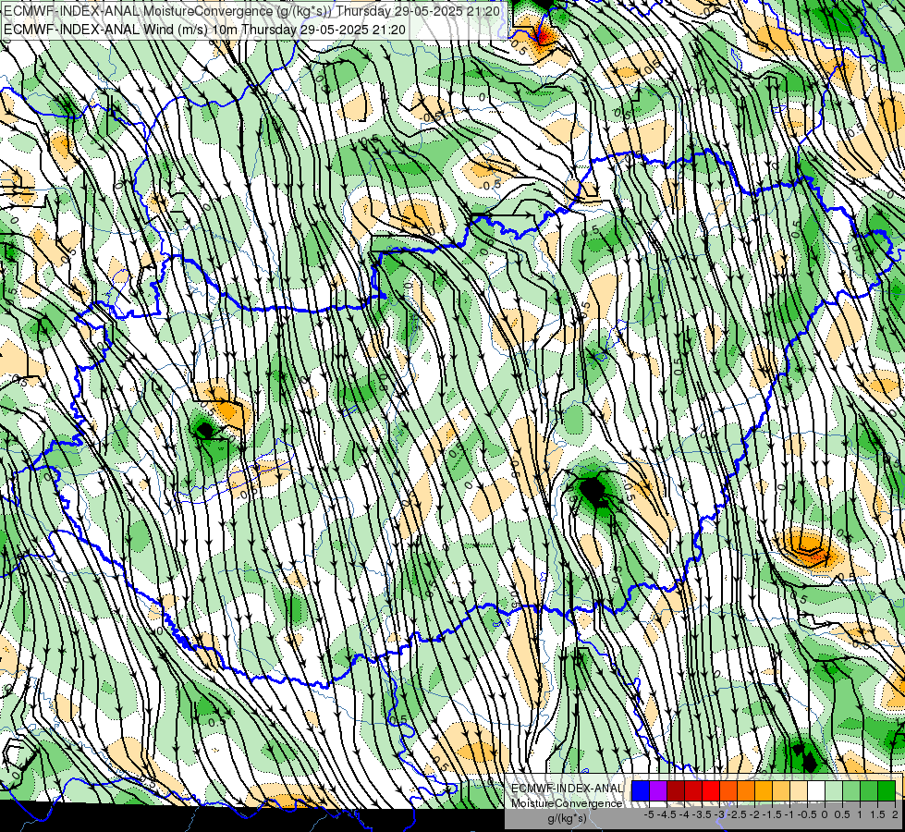Select the red-orange legend swatch

pyautogui.click(x=728, y=790)
